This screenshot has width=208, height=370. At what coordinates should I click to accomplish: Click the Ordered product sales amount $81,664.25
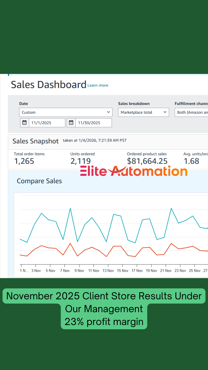(147, 161)
